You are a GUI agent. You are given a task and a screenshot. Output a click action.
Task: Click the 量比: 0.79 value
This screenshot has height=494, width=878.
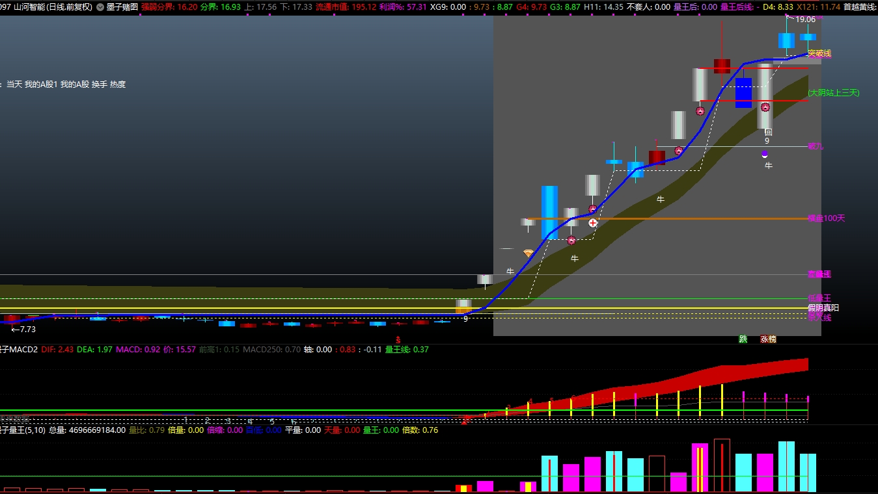pyautogui.click(x=146, y=430)
